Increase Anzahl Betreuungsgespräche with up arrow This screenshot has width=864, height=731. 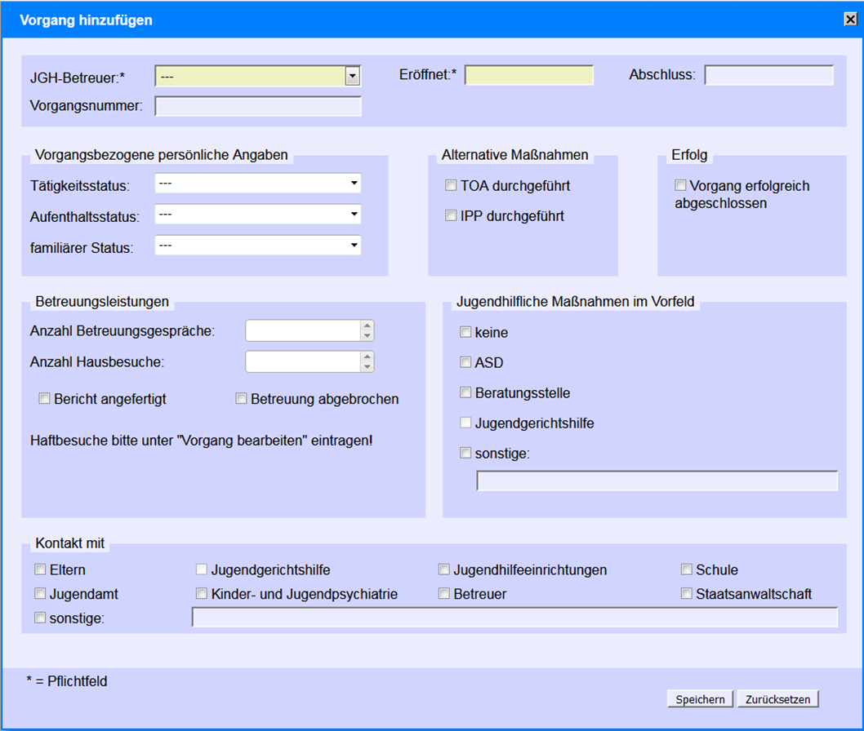click(x=367, y=326)
